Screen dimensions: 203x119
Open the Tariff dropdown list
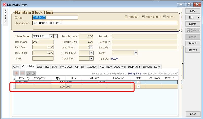tap(136, 53)
